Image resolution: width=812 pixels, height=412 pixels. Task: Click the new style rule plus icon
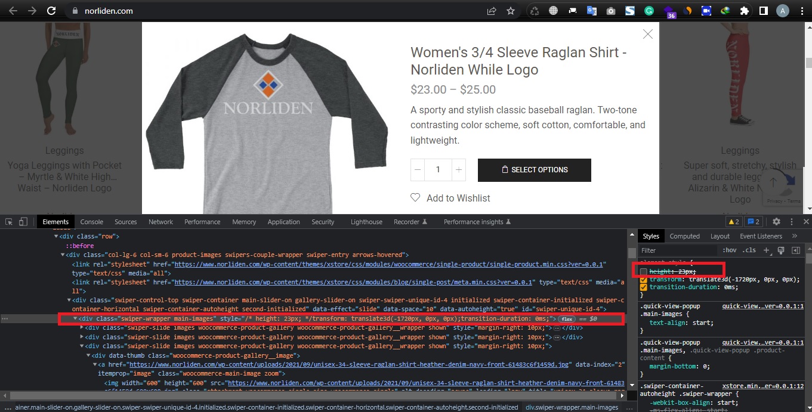pos(766,250)
